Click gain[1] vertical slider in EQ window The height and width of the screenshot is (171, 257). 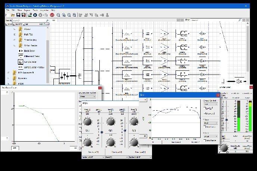(x=102, y=132)
